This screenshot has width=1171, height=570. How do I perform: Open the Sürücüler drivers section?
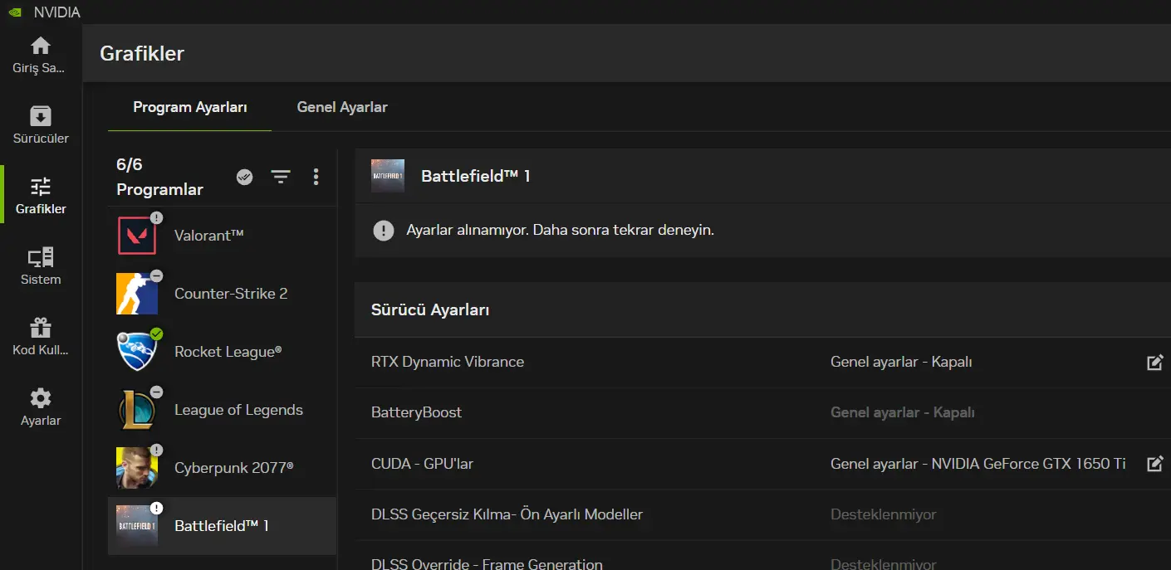click(40, 124)
